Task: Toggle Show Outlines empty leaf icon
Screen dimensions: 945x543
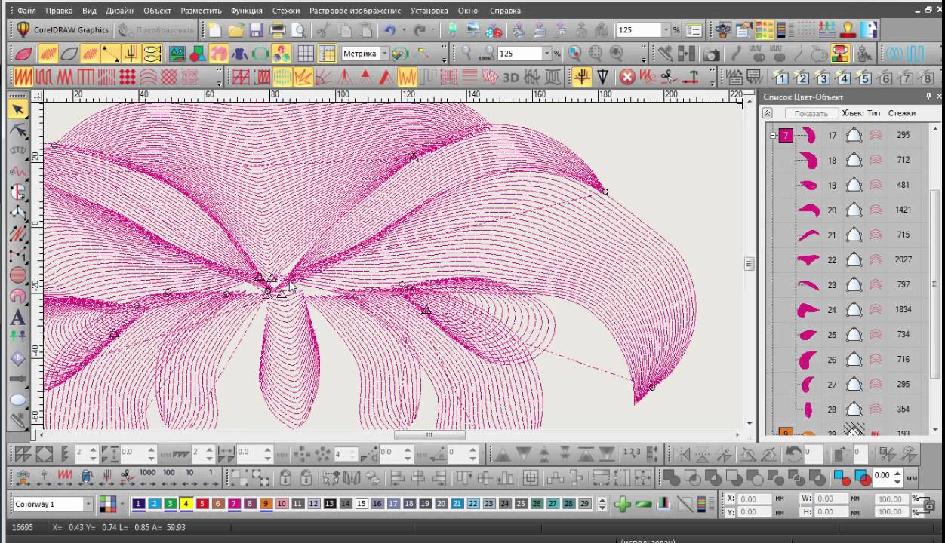Action: pyautogui.click(x=69, y=54)
